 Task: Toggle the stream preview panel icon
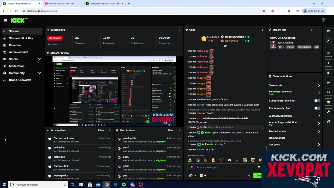328,53
